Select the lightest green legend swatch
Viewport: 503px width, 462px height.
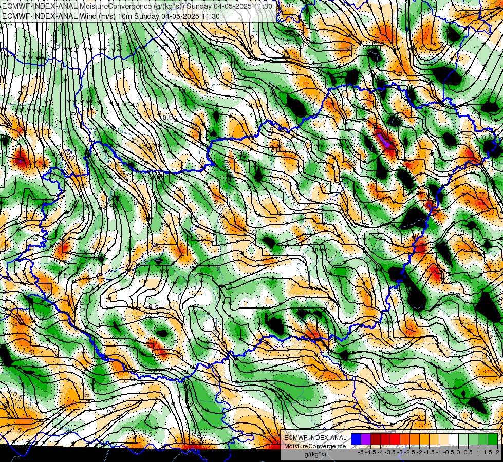click(x=463, y=439)
